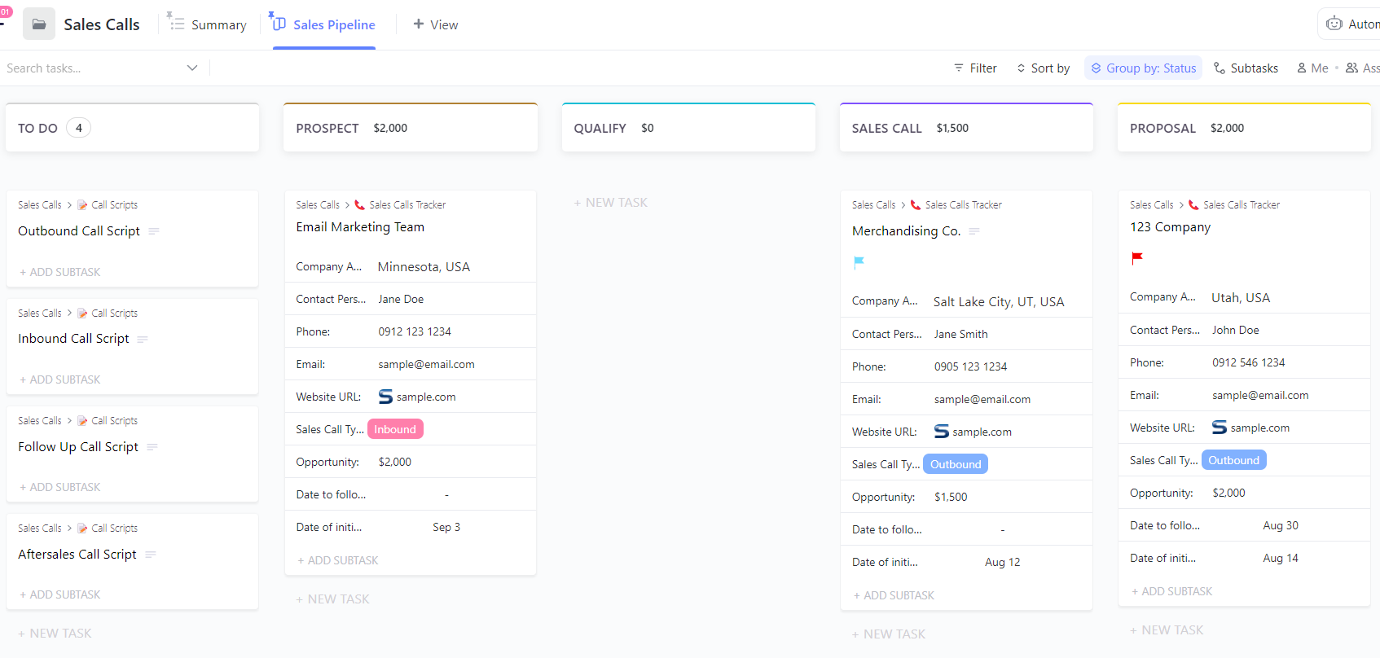Viewport: 1380px width, 658px height.
Task: Add new task in QUALIFY column
Action: tap(610, 203)
